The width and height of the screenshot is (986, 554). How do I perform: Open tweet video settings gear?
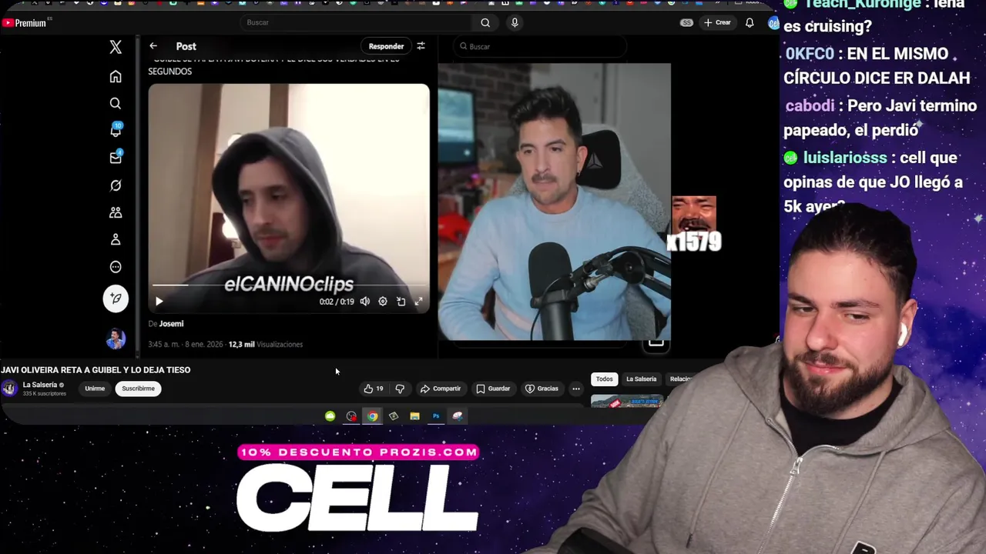383,302
